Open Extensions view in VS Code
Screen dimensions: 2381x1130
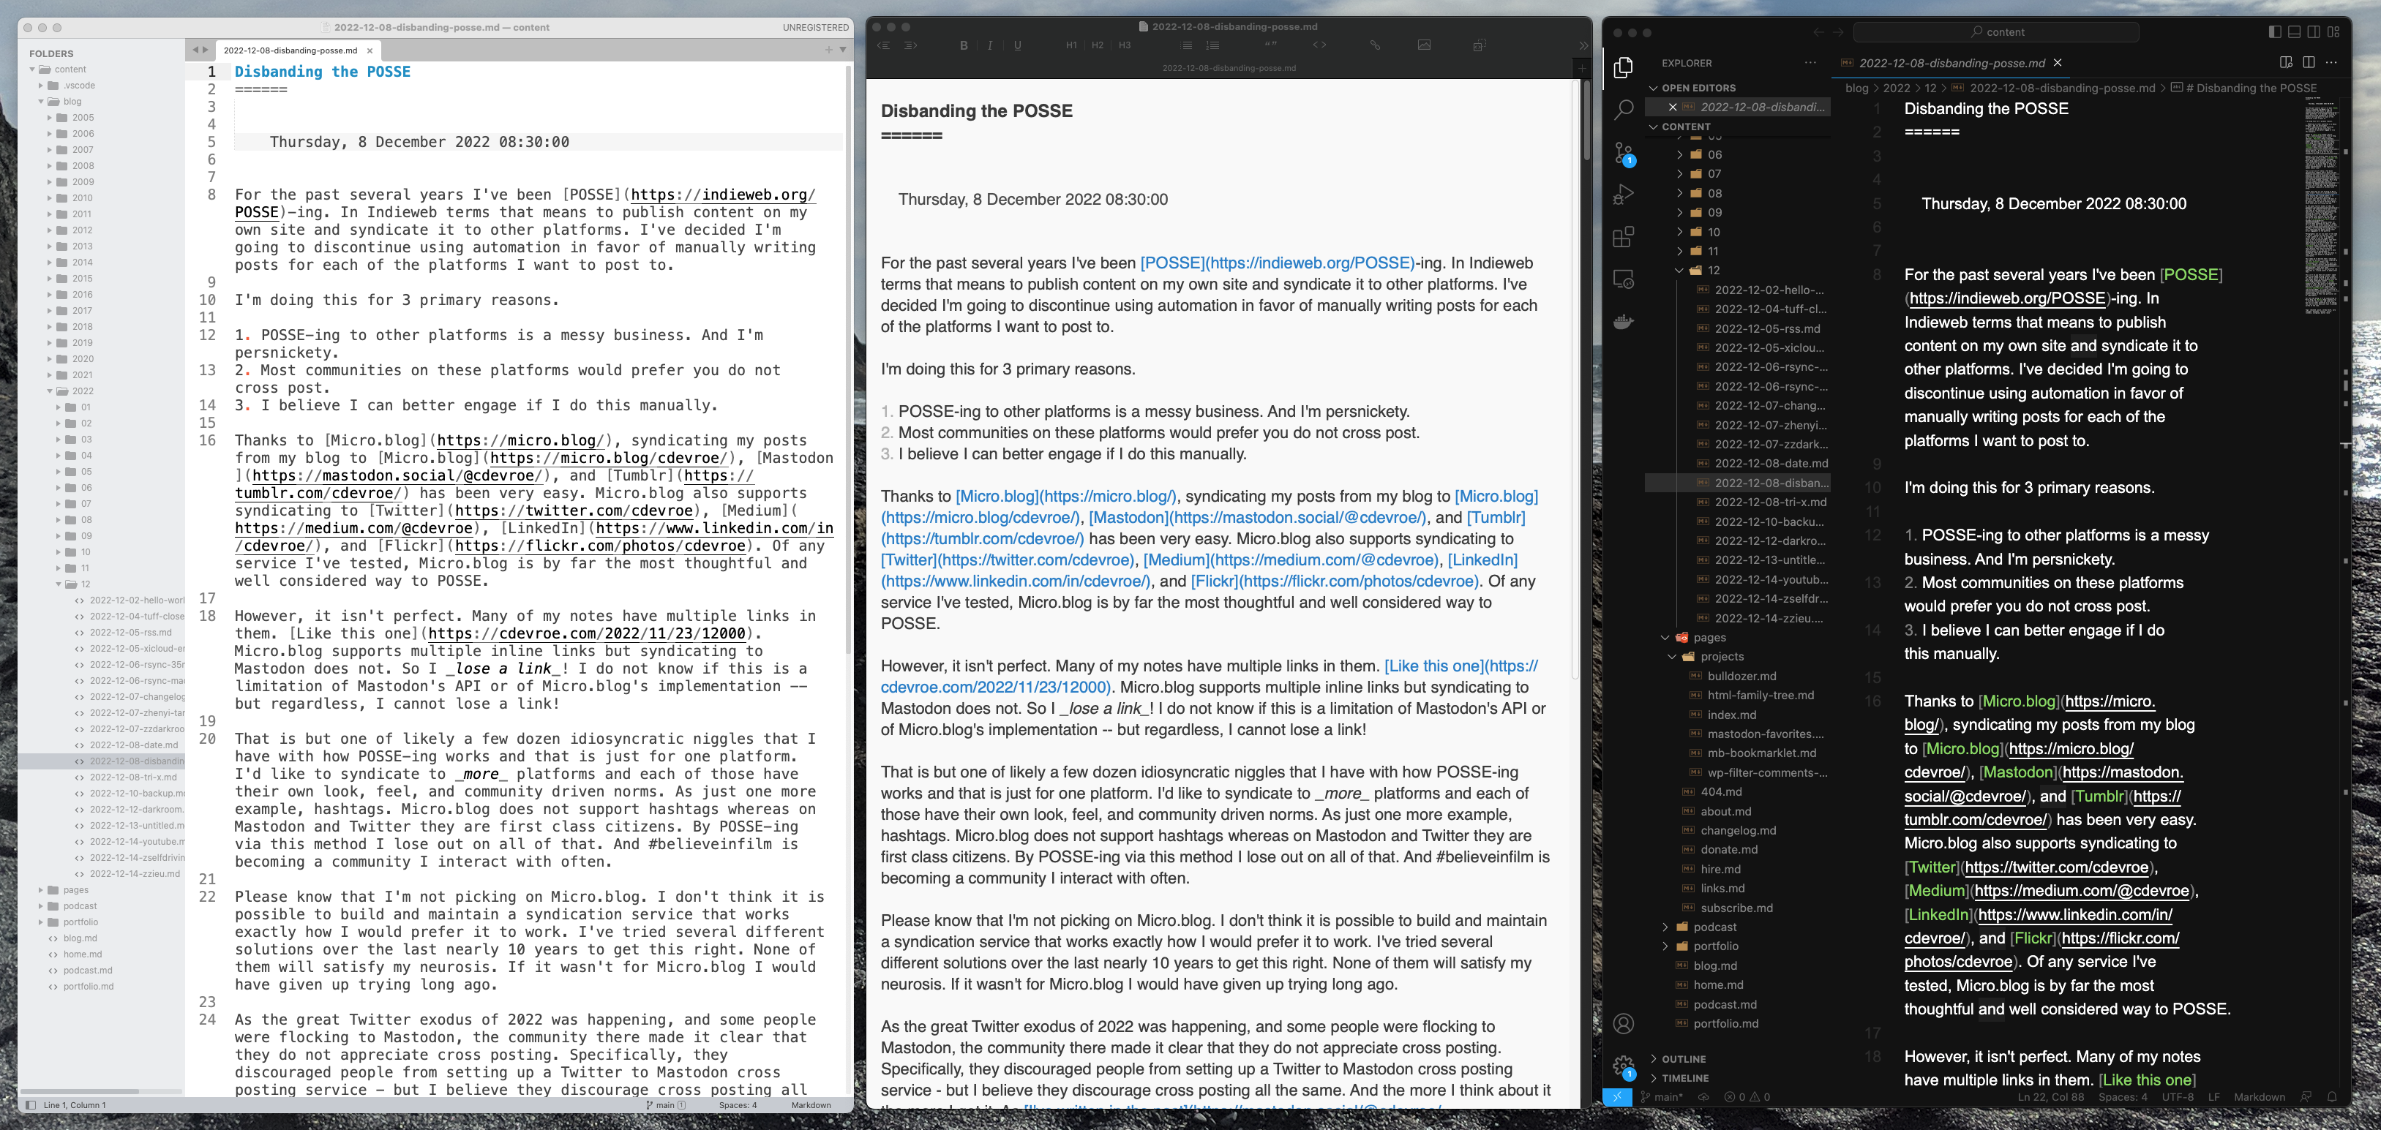point(1623,238)
